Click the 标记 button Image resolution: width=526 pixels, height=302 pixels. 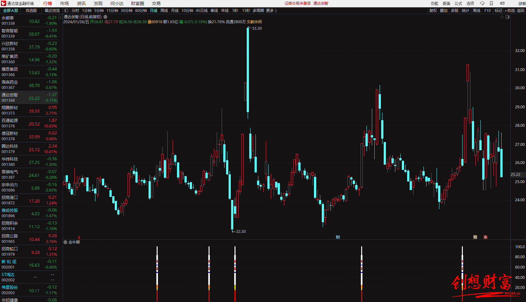tap(498, 11)
